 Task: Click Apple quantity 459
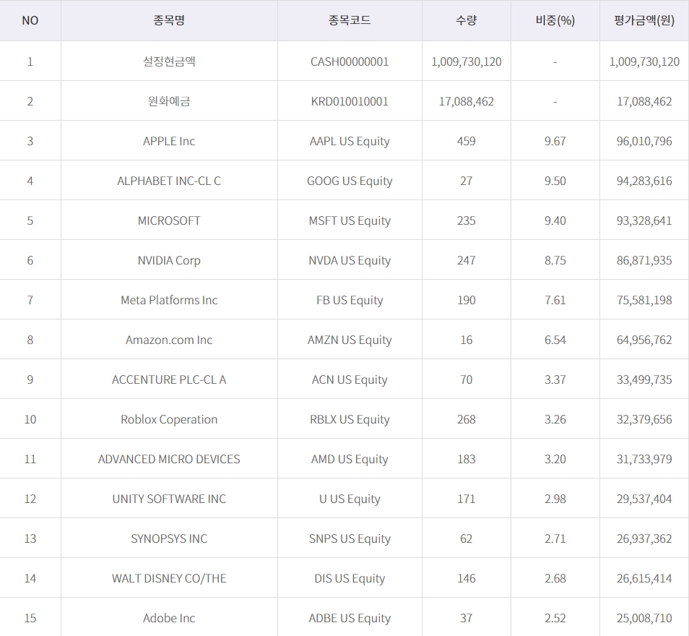click(x=467, y=141)
